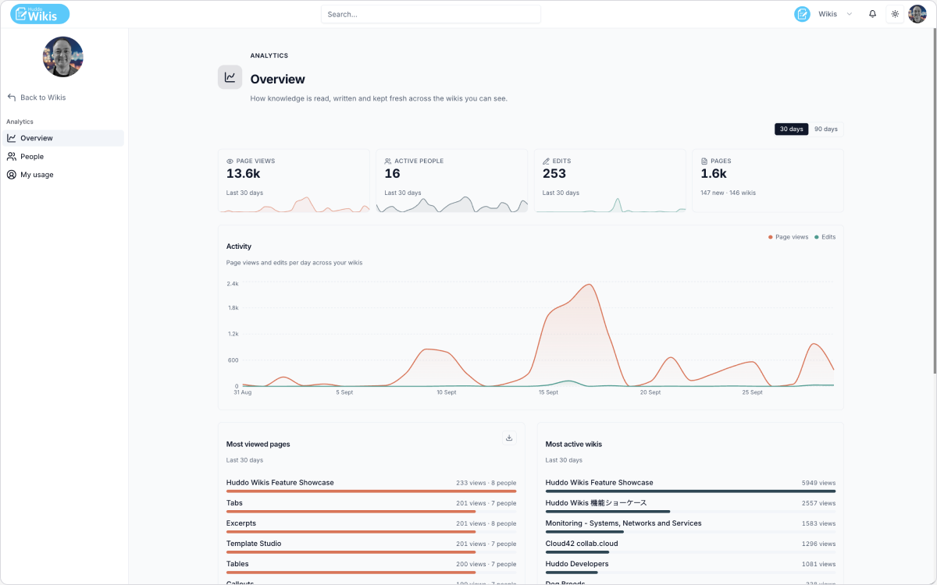Click the 5949 views value
Image resolution: width=937 pixels, height=585 pixels.
818,483
